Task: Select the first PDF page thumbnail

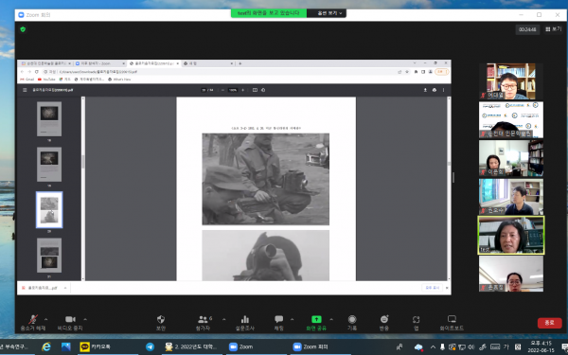Action: pyautogui.click(x=49, y=119)
